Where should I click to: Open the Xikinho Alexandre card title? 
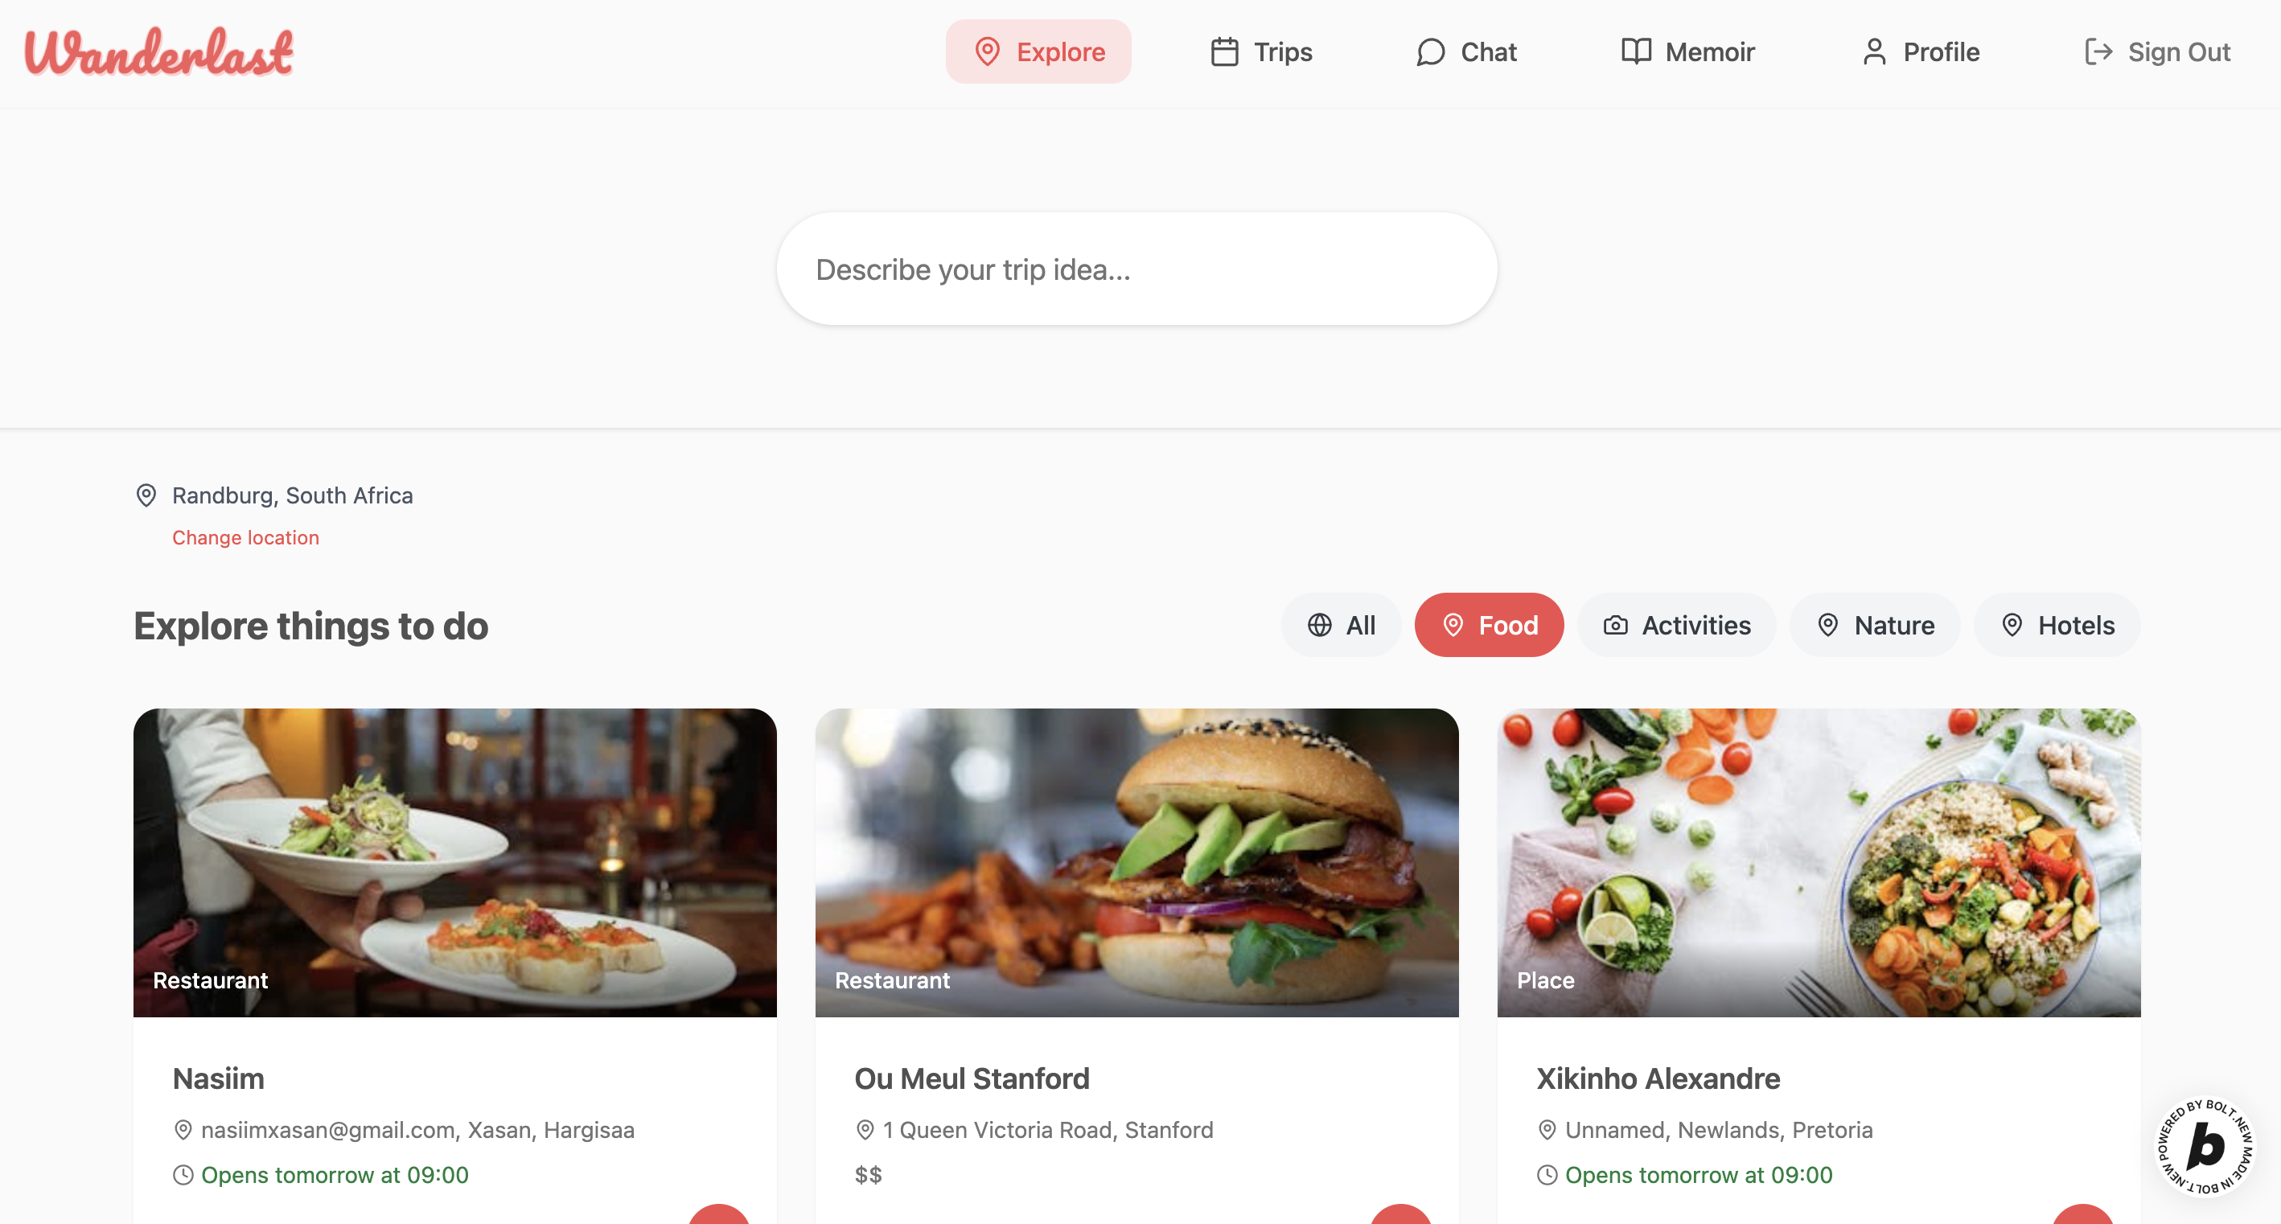point(1658,1078)
